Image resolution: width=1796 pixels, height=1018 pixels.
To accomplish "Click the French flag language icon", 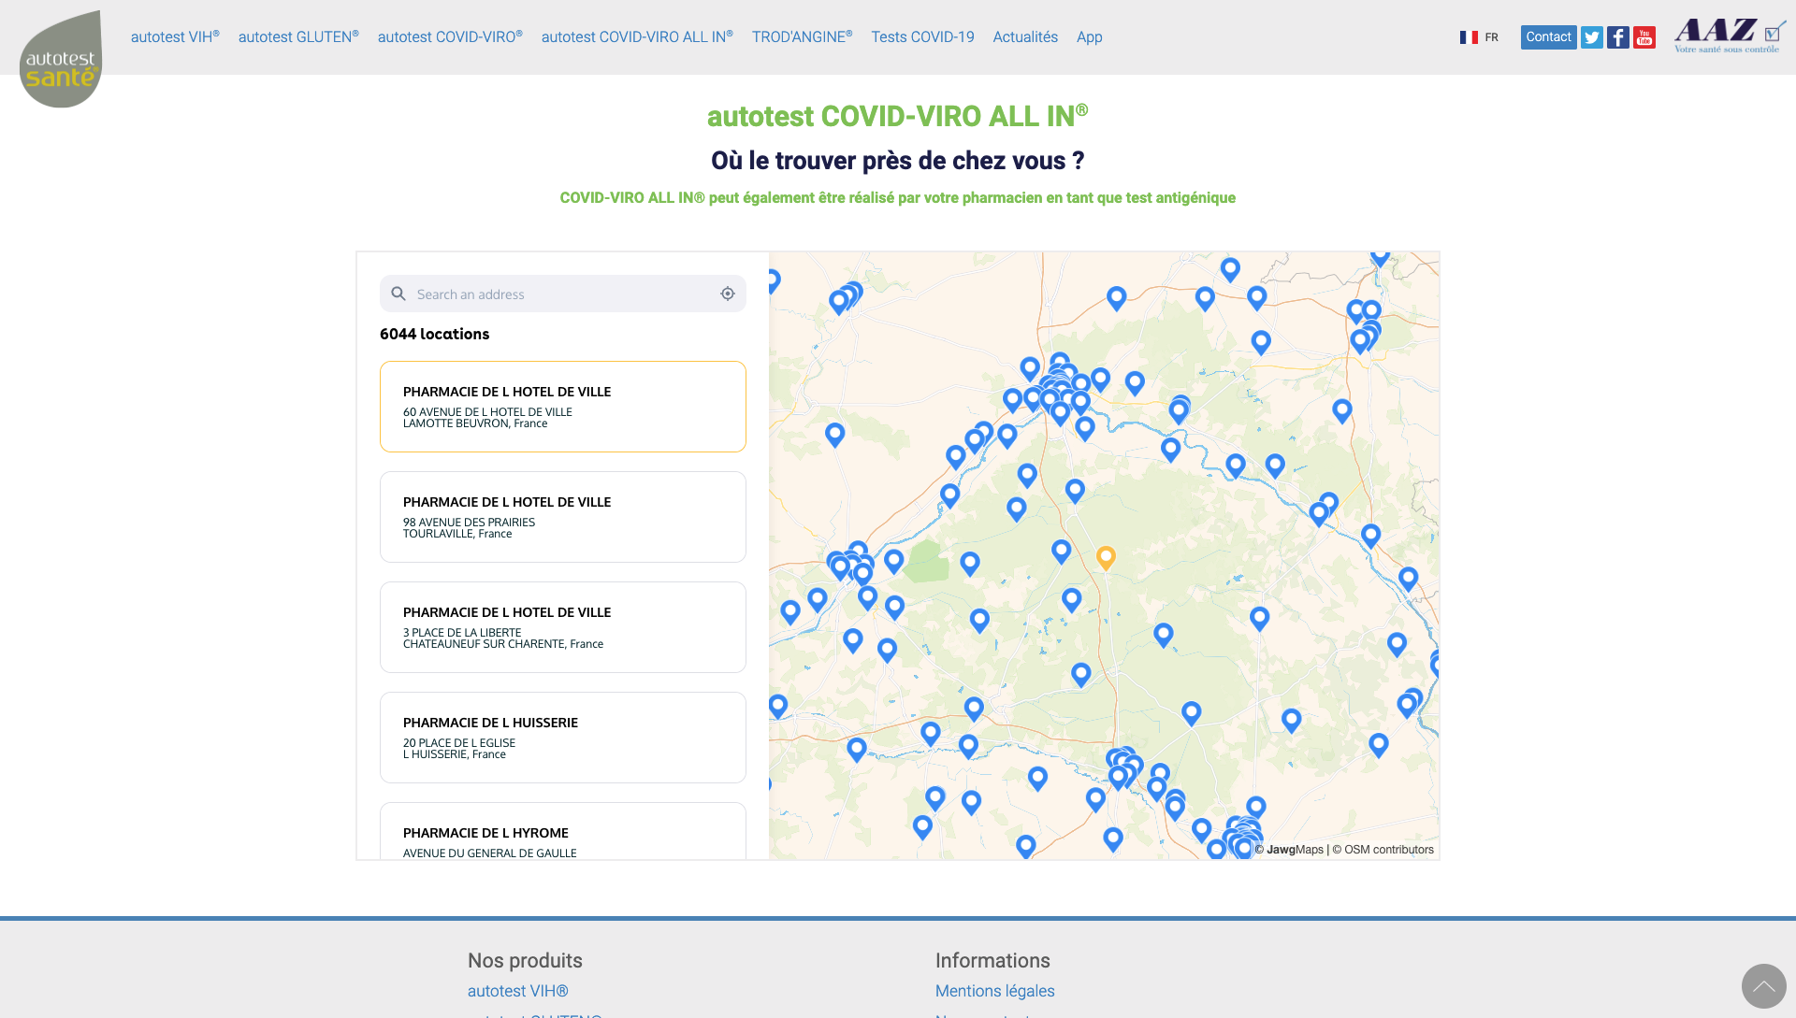I will 1469,37.
